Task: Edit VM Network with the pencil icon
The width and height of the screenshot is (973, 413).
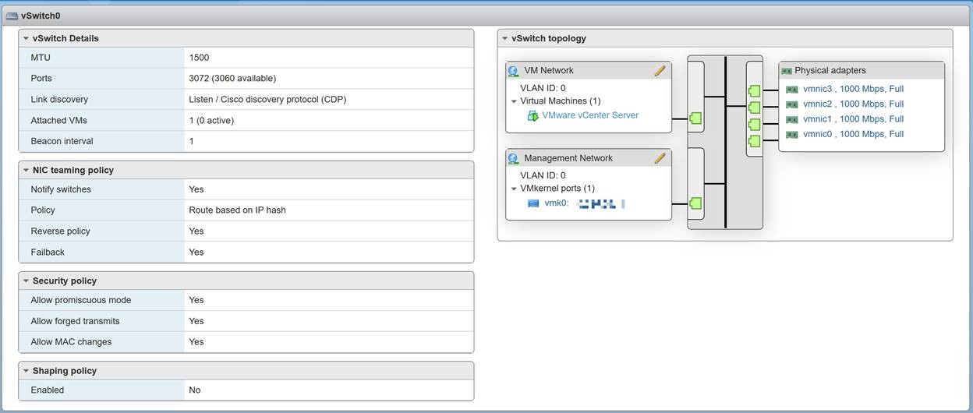Action: click(x=660, y=70)
